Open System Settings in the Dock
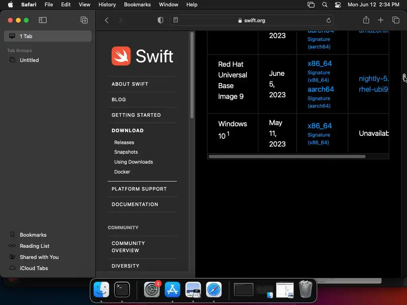407x305 pixels. point(152,289)
